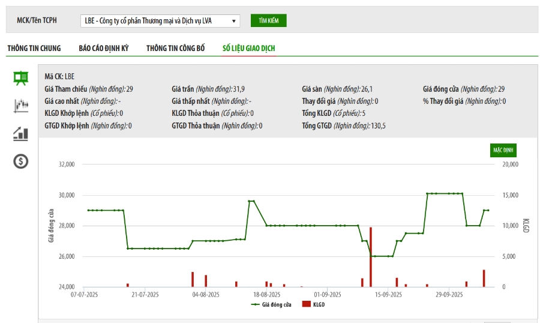Go to the 'THÔNG TIN CÔNG BỐ' tab
This screenshot has width=540, height=323.
pyautogui.click(x=175, y=48)
